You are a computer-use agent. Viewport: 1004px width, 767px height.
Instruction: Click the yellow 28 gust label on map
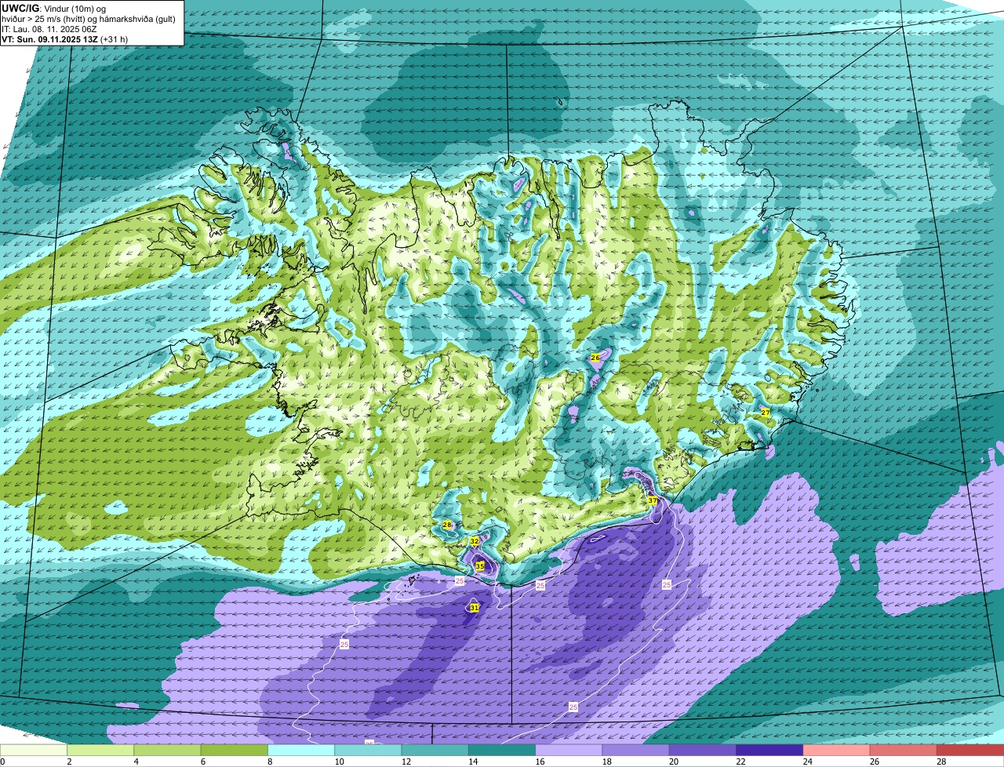(x=447, y=525)
